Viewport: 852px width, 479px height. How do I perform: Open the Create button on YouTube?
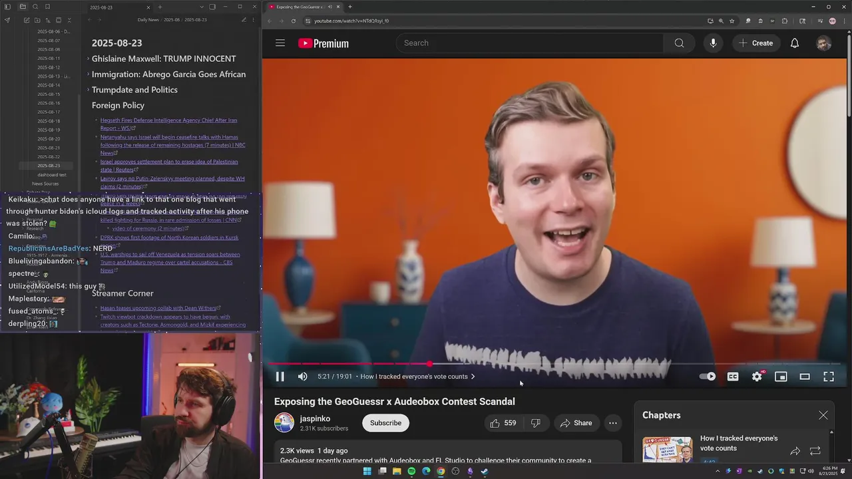click(x=756, y=43)
